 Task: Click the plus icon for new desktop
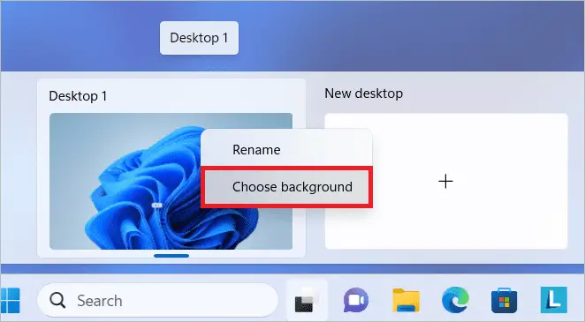(x=445, y=182)
